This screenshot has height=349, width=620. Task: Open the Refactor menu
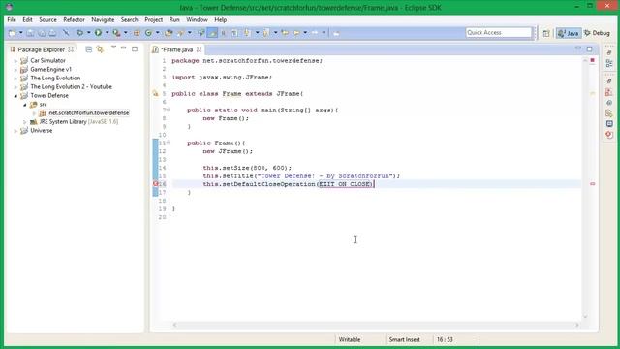[x=74, y=19]
